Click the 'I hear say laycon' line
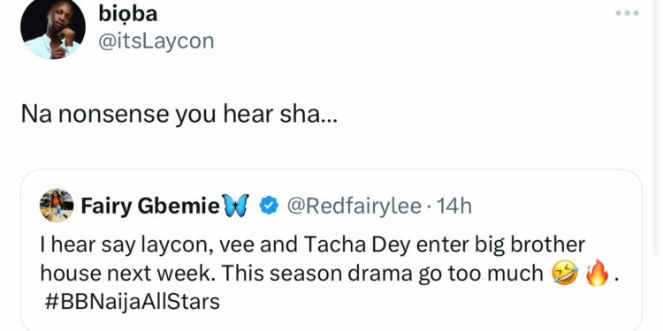Image resolution: width=663 pixels, height=331 pixels. pyautogui.click(x=312, y=245)
